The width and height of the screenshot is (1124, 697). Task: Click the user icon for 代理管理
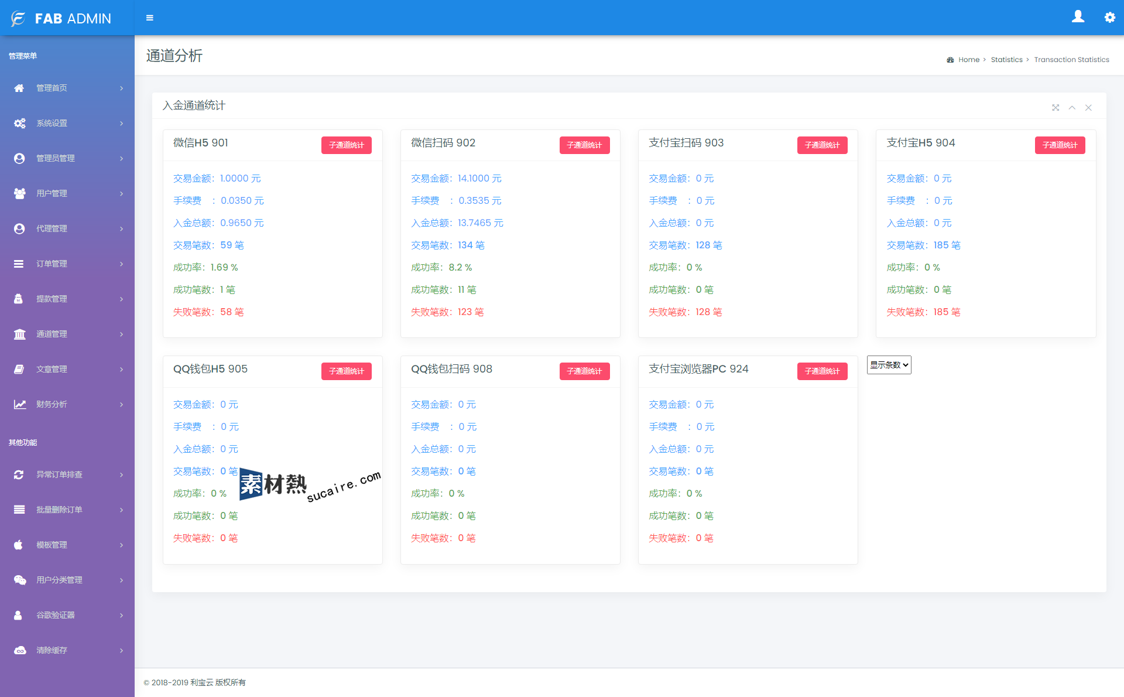point(19,228)
